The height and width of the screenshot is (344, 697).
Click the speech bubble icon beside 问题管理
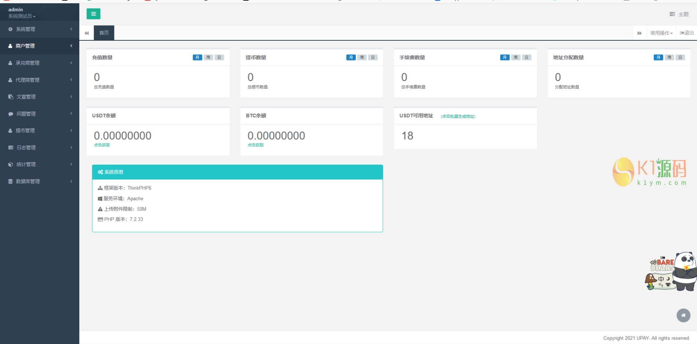click(x=11, y=114)
